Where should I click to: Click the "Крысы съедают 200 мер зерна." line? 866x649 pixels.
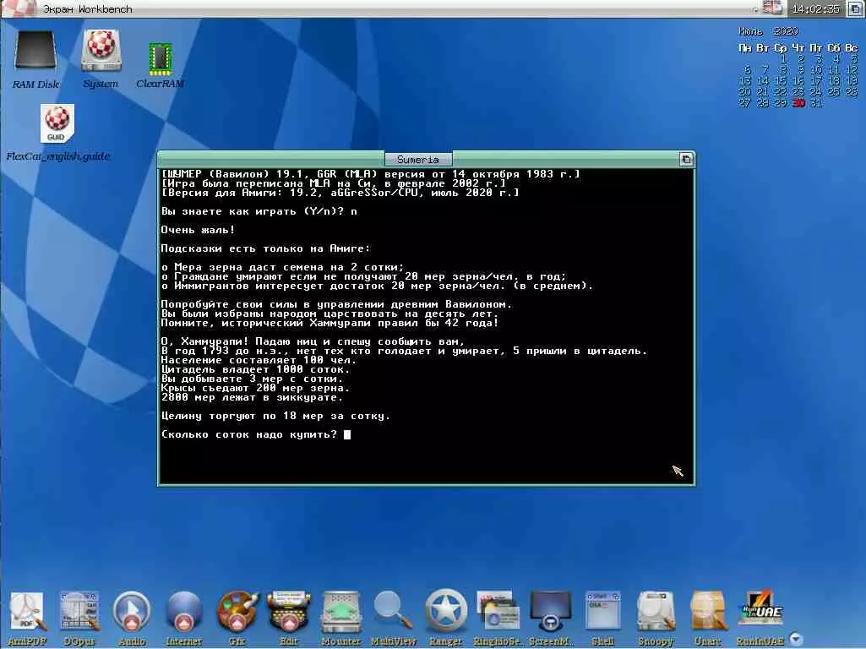point(255,388)
